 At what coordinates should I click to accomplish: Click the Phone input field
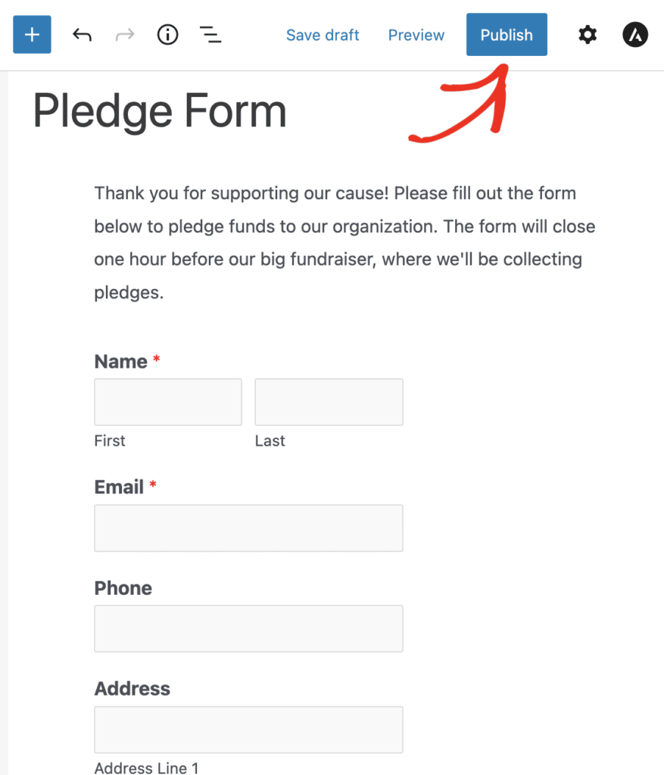tap(248, 628)
